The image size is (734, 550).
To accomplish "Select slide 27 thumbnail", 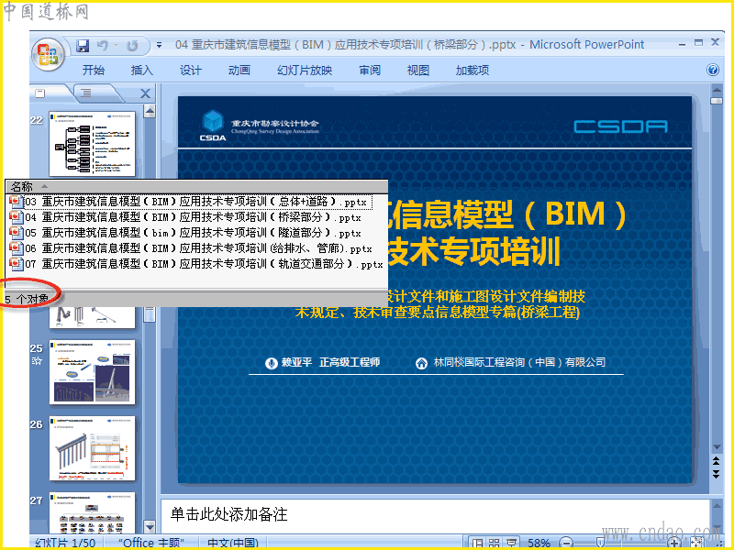I will pyautogui.click(x=93, y=512).
